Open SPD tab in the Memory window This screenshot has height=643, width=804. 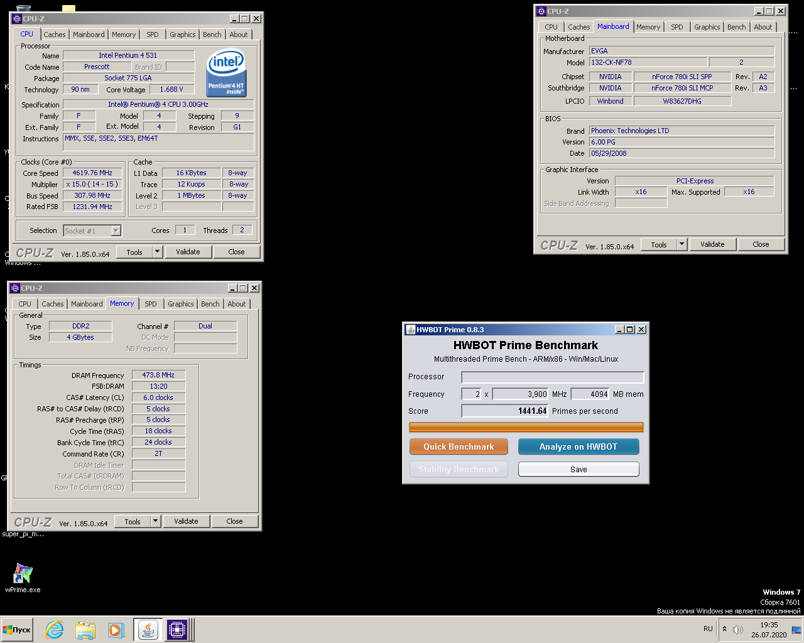(151, 304)
